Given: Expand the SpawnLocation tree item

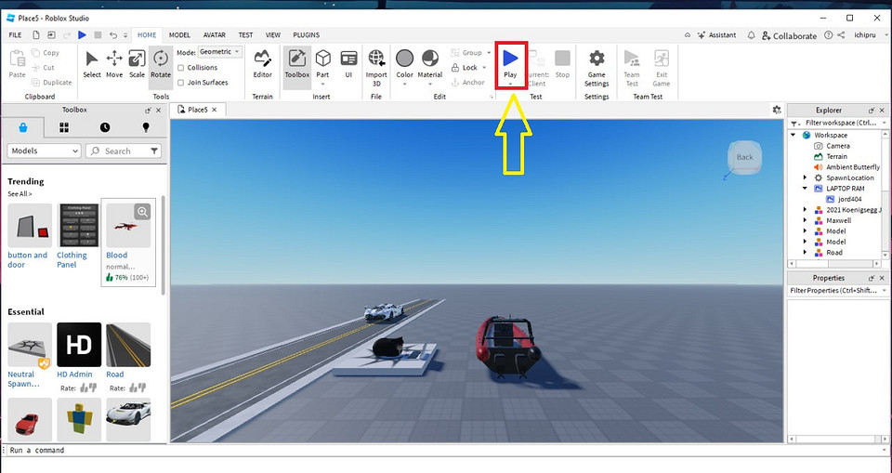Looking at the screenshot, I should click(805, 177).
